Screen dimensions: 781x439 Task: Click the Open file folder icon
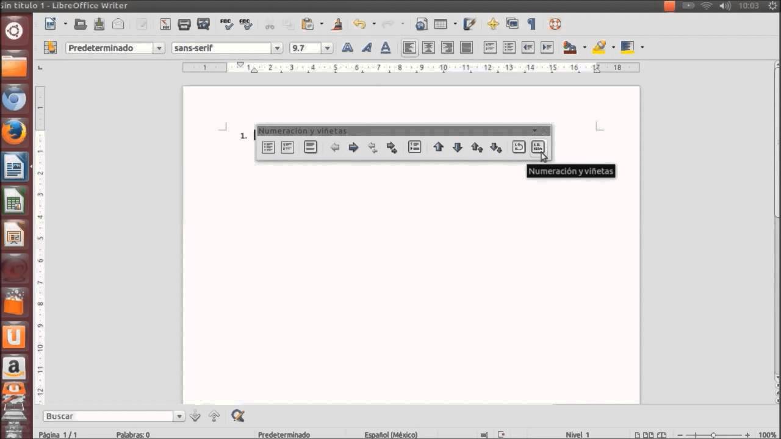tap(80, 24)
